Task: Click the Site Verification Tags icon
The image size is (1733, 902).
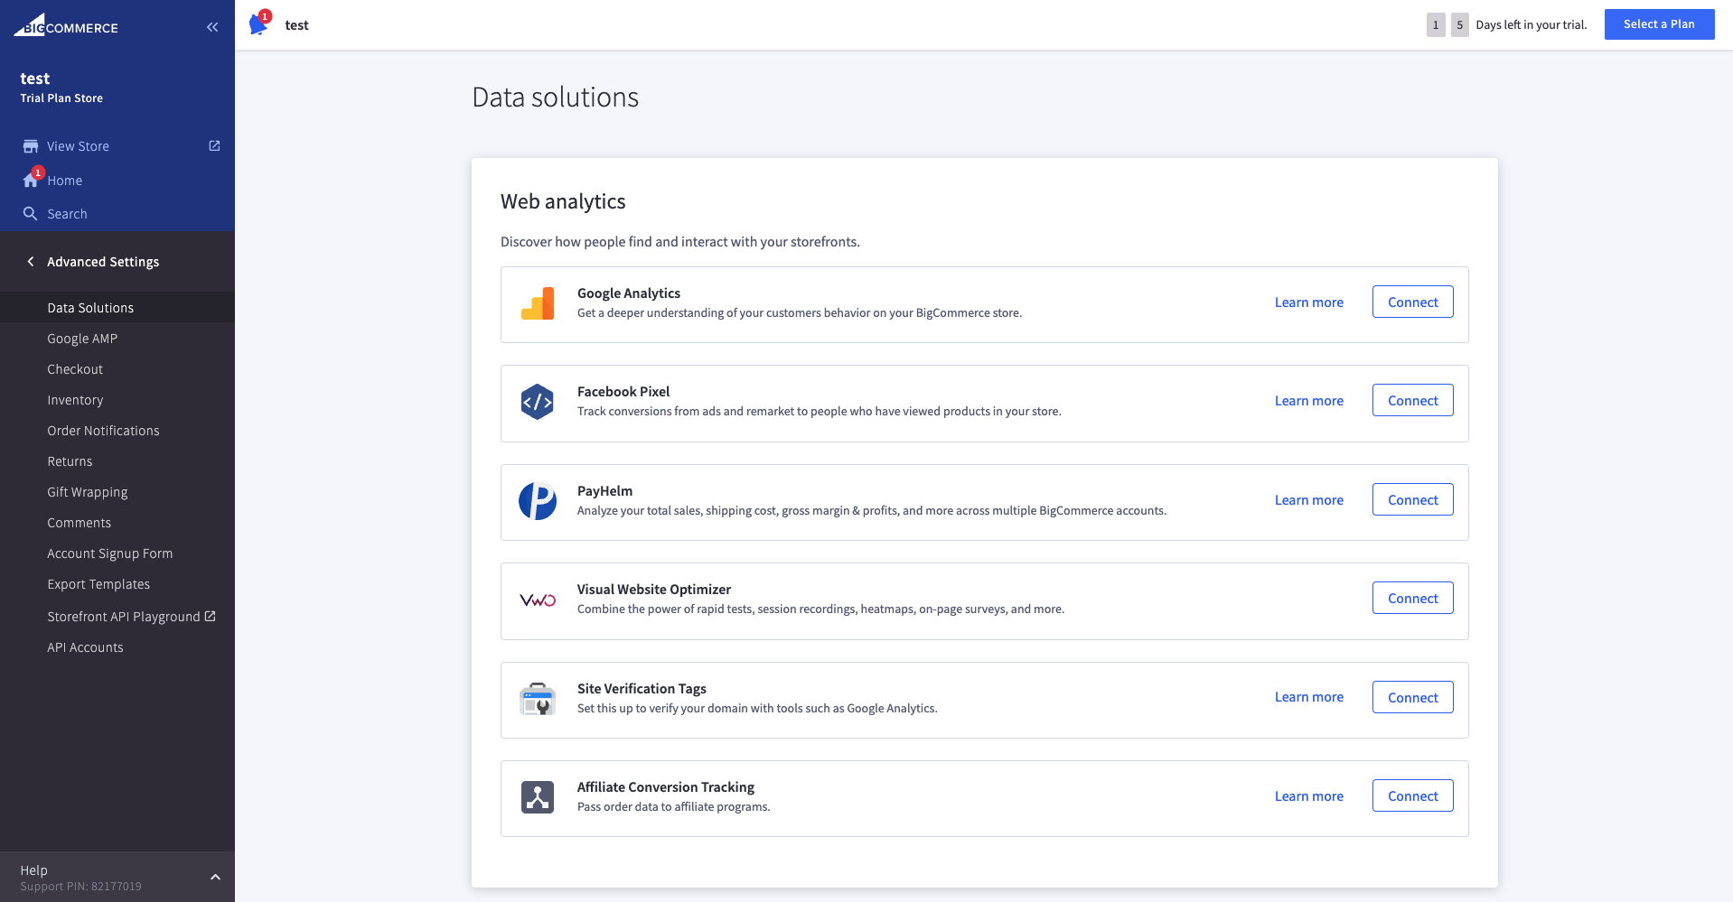Action: click(x=538, y=699)
